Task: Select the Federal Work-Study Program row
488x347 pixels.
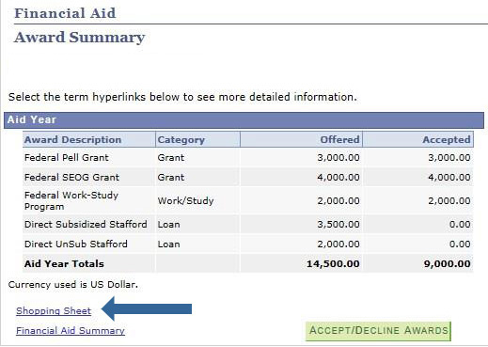Action: tap(248, 200)
